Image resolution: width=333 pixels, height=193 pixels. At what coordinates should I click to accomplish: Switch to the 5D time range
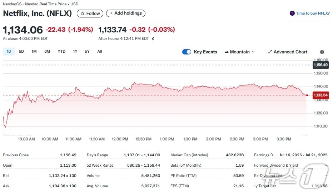[x=21, y=51]
